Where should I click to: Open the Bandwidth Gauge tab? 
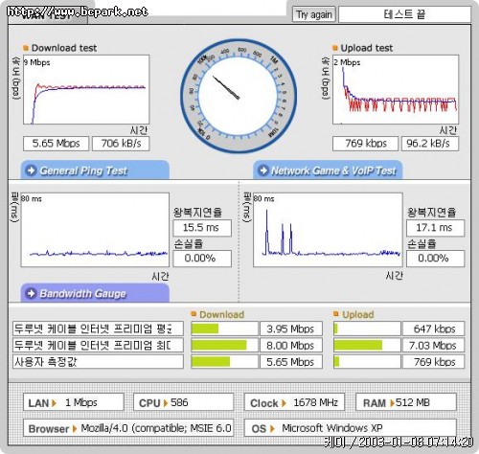pos(95,292)
